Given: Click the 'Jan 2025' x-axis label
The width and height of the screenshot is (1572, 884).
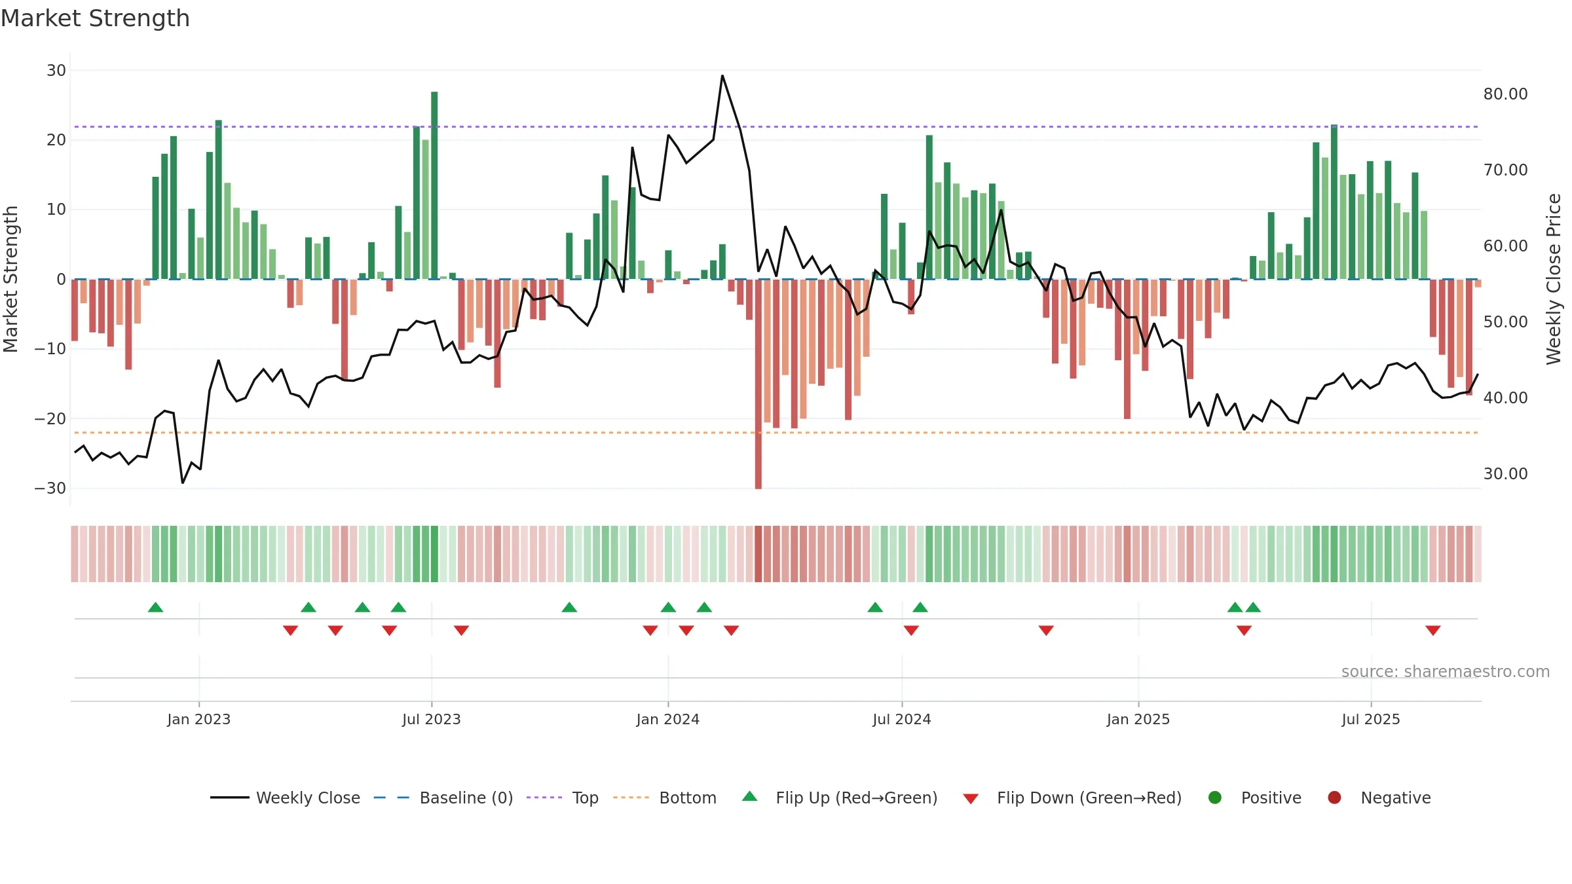Looking at the screenshot, I should click(1138, 719).
